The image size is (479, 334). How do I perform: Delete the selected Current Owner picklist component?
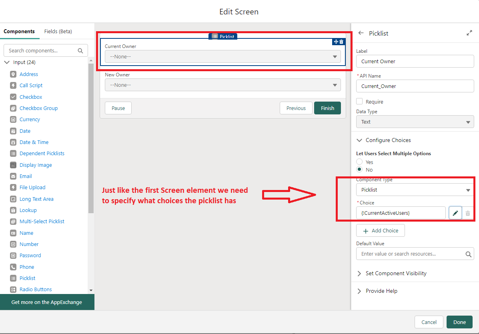point(341,42)
